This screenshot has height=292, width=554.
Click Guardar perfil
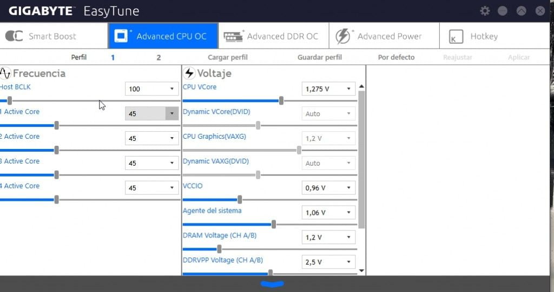tap(320, 57)
